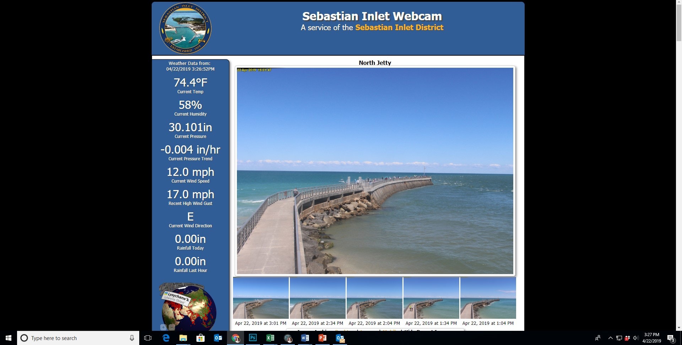
Task: Click in the Type here to search field
Action: pos(75,338)
